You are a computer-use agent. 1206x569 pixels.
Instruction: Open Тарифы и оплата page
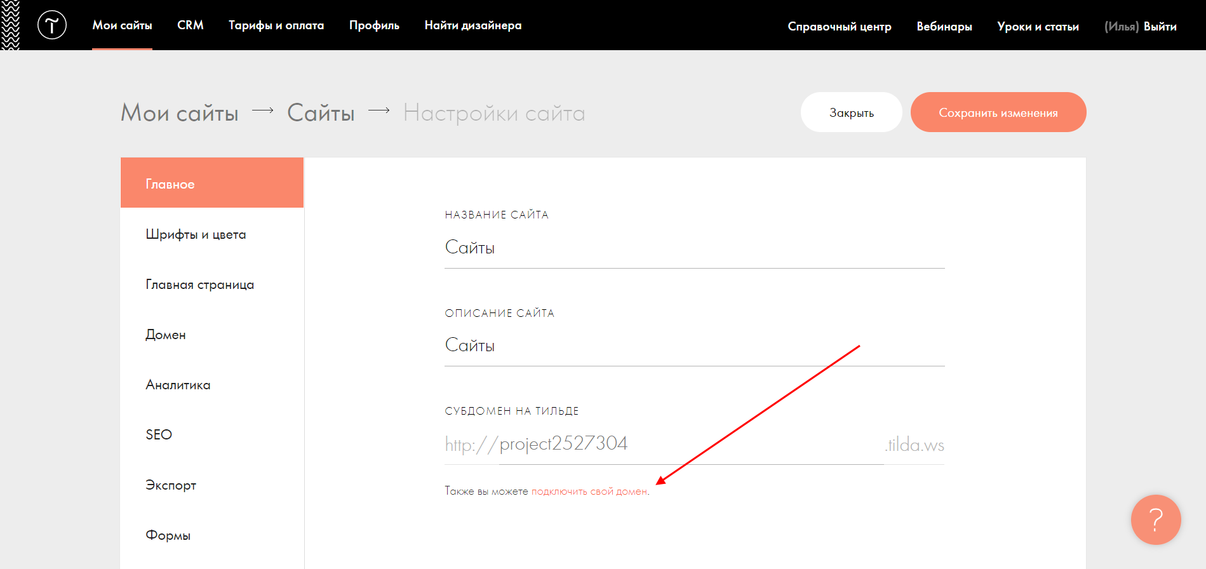coord(276,25)
